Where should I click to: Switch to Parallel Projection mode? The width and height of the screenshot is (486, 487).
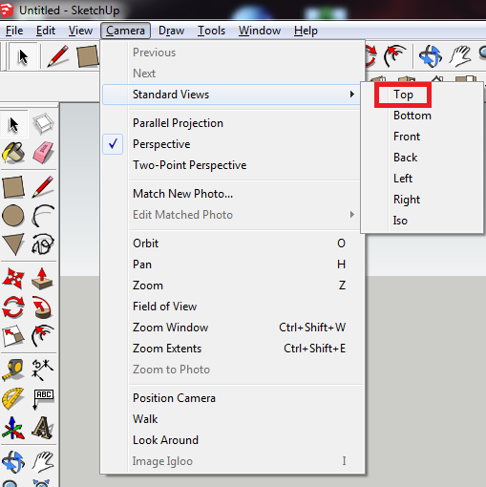[x=231, y=123]
